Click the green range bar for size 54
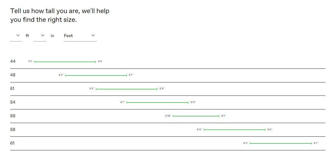 click(158, 102)
